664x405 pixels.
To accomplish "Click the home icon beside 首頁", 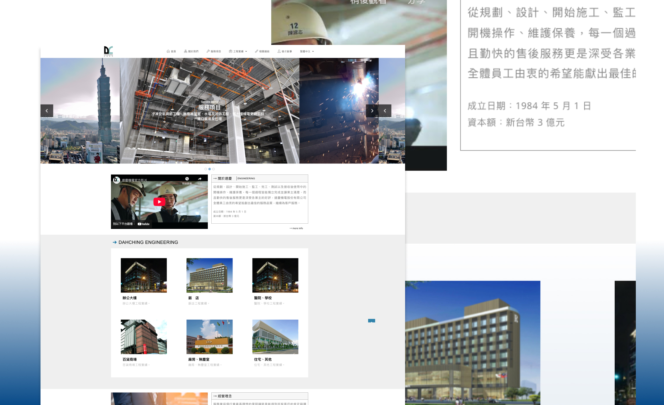I will click(168, 51).
